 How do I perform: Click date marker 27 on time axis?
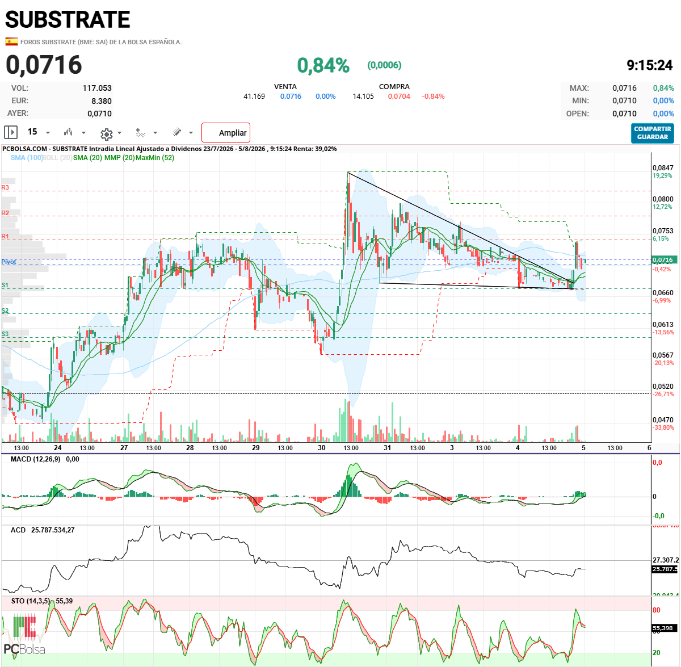(x=124, y=447)
